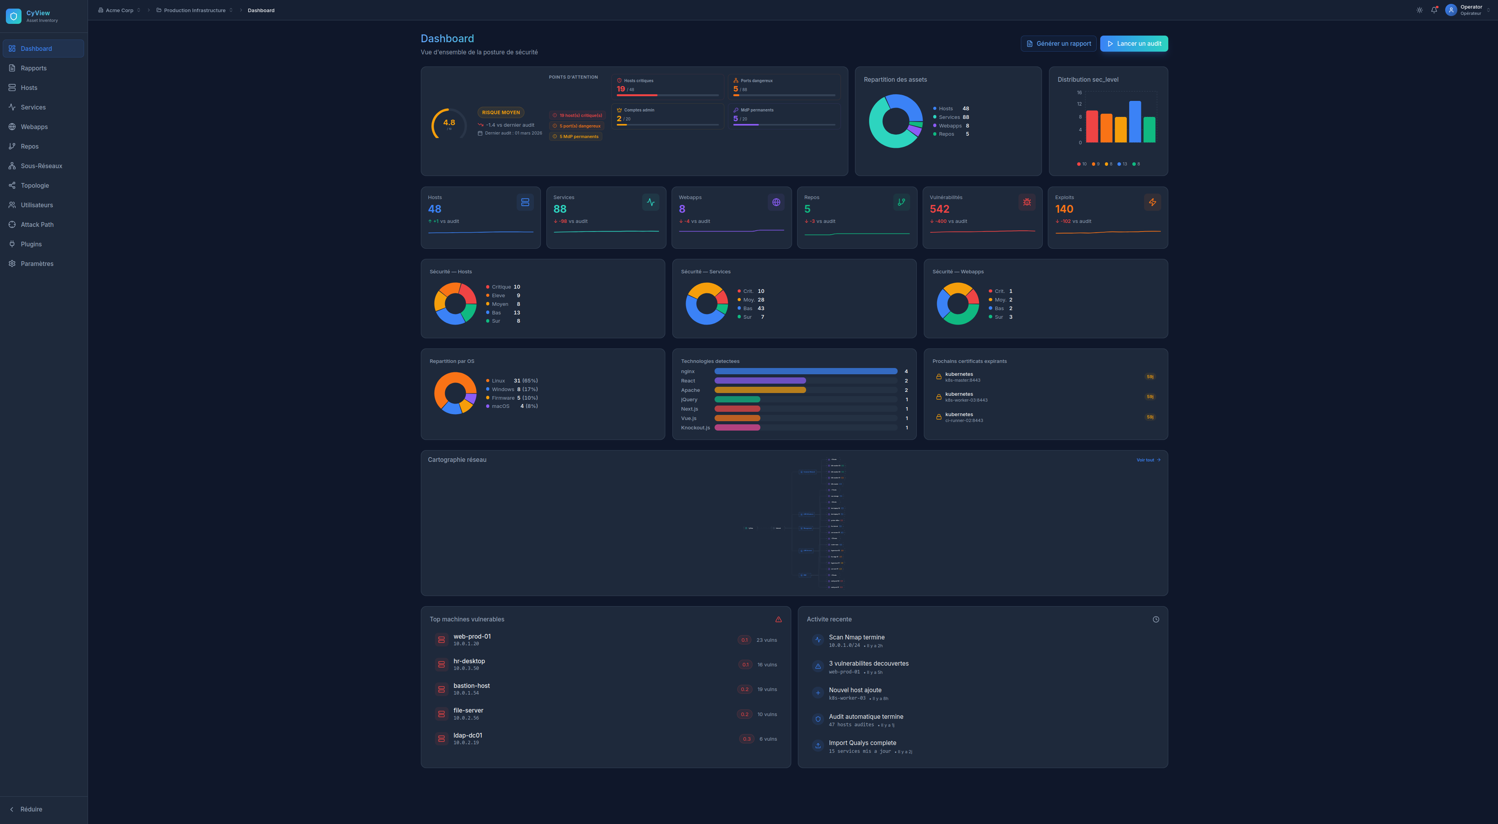Toggle the light/dark theme sun icon
This screenshot has height=824, width=1498.
tap(1419, 10)
